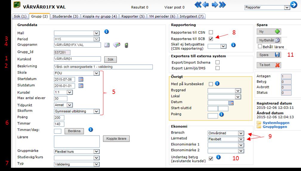
Task: Open the Slutdatum calendar picker
Action: click(x=81, y=85)
